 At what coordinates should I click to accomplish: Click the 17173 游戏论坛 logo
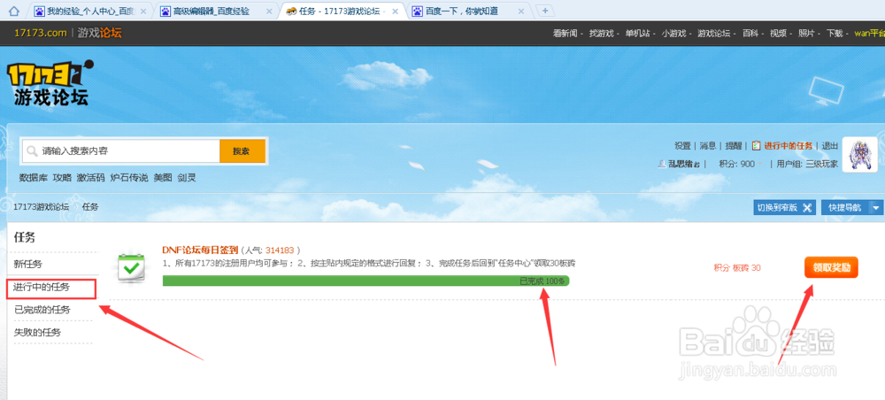[x=50, y=83]
